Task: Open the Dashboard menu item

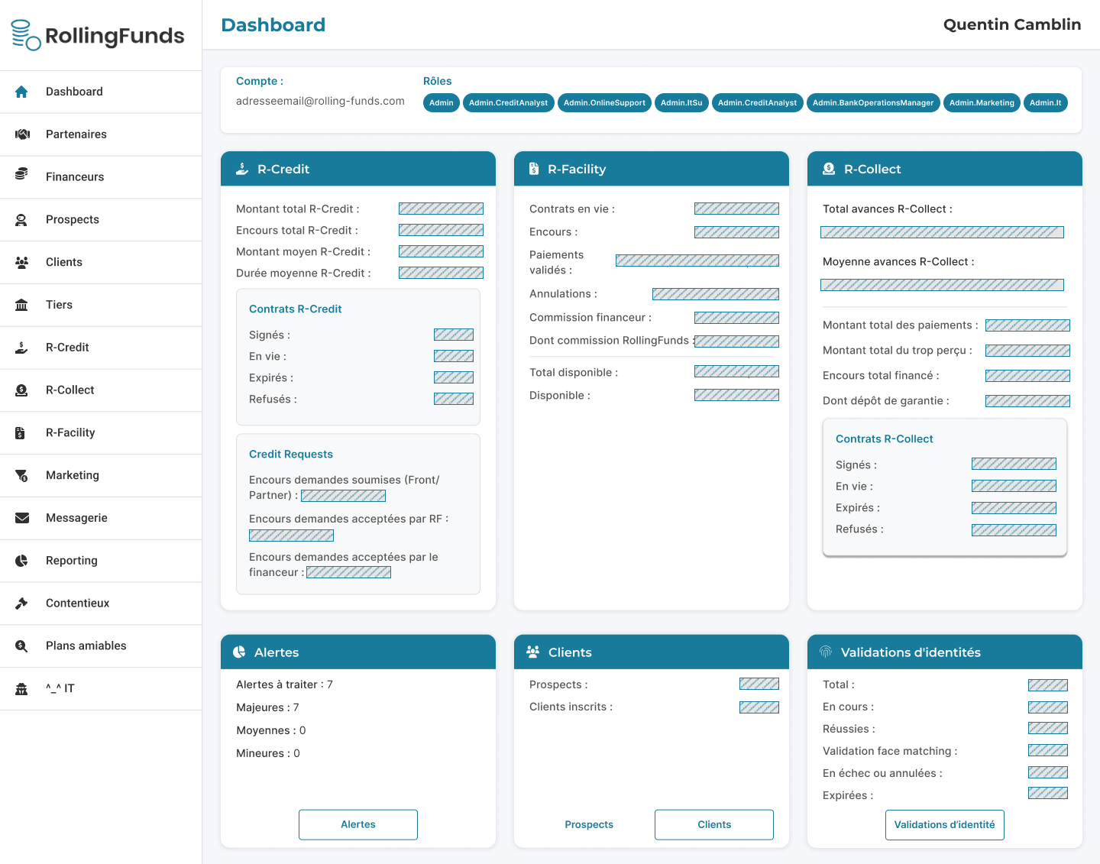Action: pyautogui.click(x=101, y=92)
